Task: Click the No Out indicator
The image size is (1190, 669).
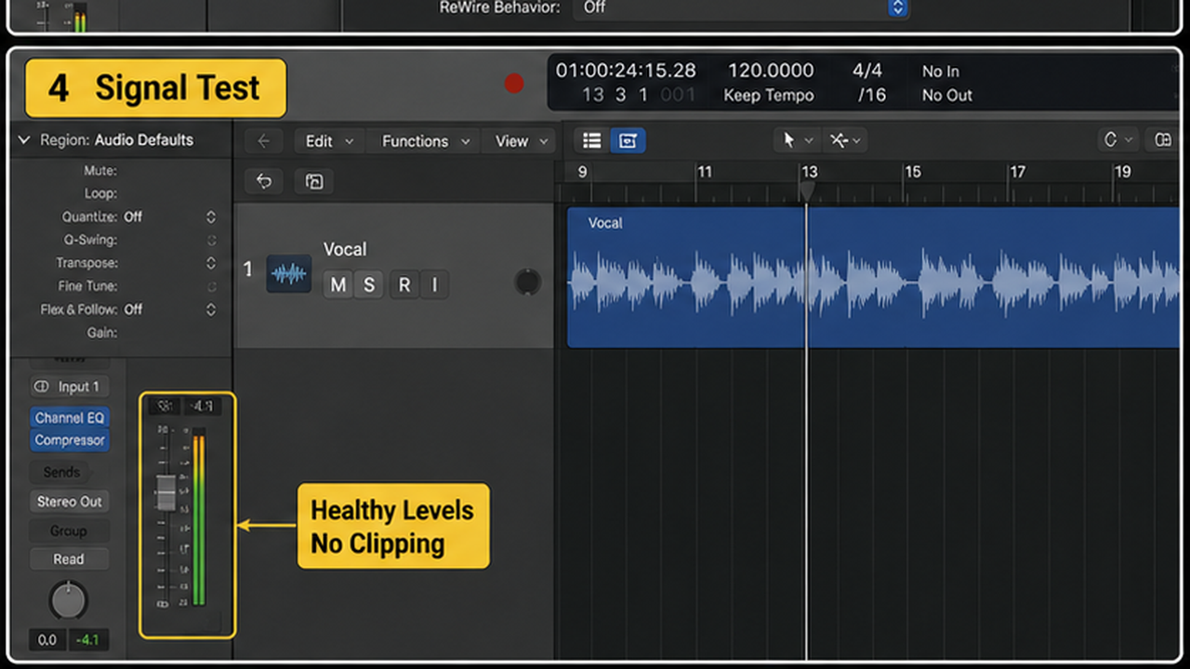Action: pyautogui.click(x=947, y=95)
